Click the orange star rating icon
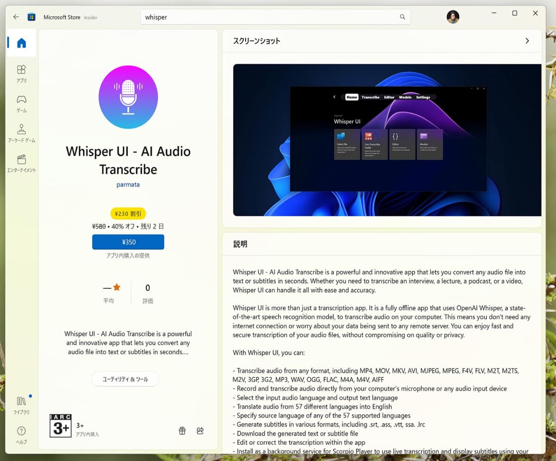This screenshot has height=461, width=556. coord(117,288)
